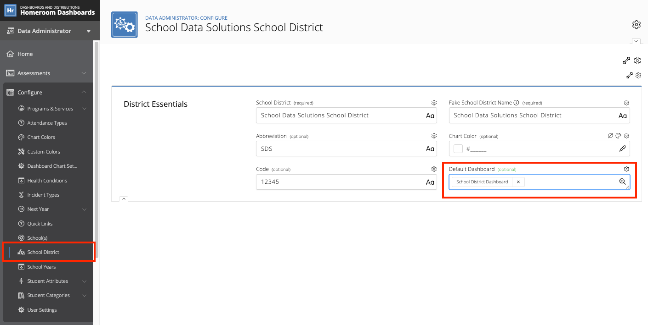The width and height of the screenshot is (648, 325).
Task: Open Attendance Types
Action: (47, 123)
